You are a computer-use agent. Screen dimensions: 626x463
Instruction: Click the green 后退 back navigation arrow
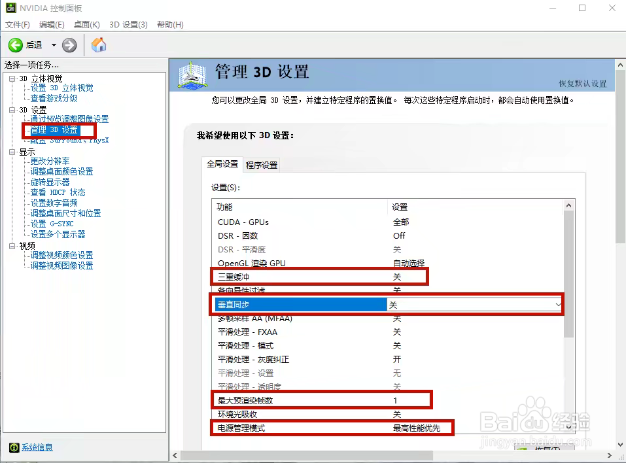pyautogui.click(x=16, y=45)
